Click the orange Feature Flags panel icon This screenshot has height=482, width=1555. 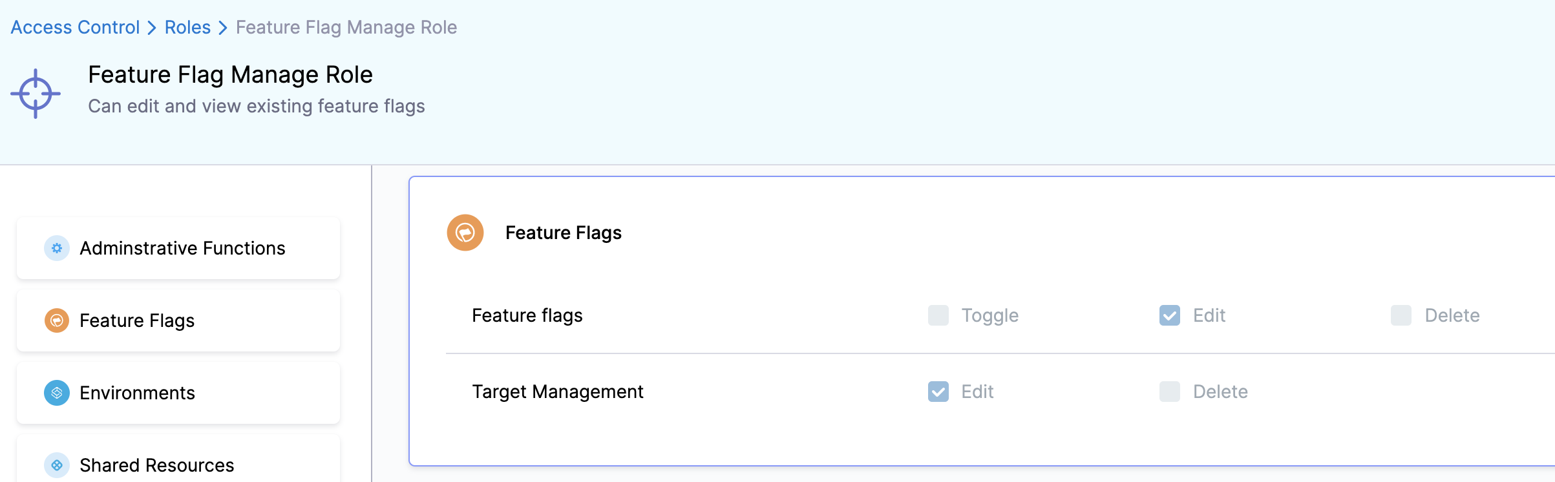[464, 232]
